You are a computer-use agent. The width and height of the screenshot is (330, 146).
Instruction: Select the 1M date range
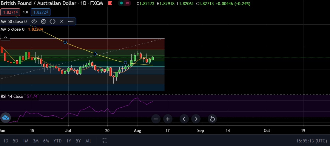coord(25,141)
